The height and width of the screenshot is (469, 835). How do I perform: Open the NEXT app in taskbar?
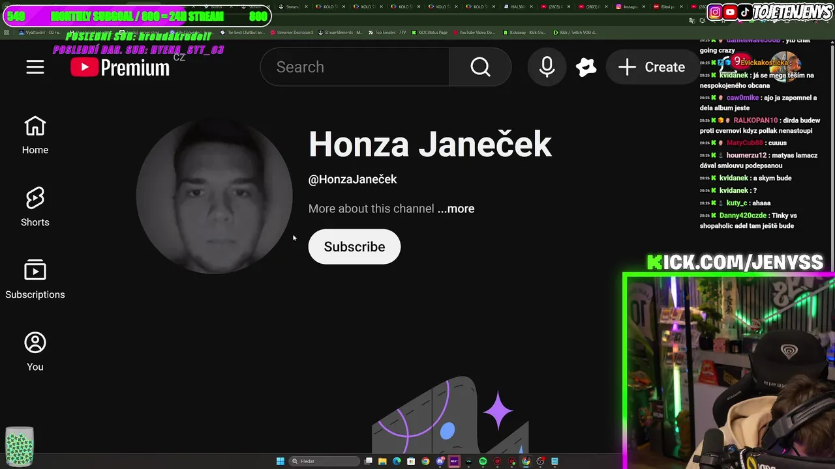pos(454,461)
